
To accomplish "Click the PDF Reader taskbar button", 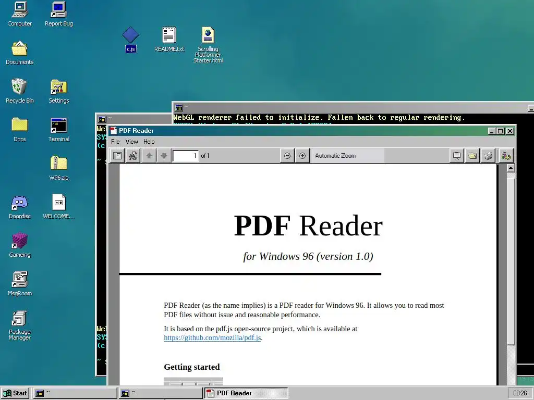I will 246,393.
